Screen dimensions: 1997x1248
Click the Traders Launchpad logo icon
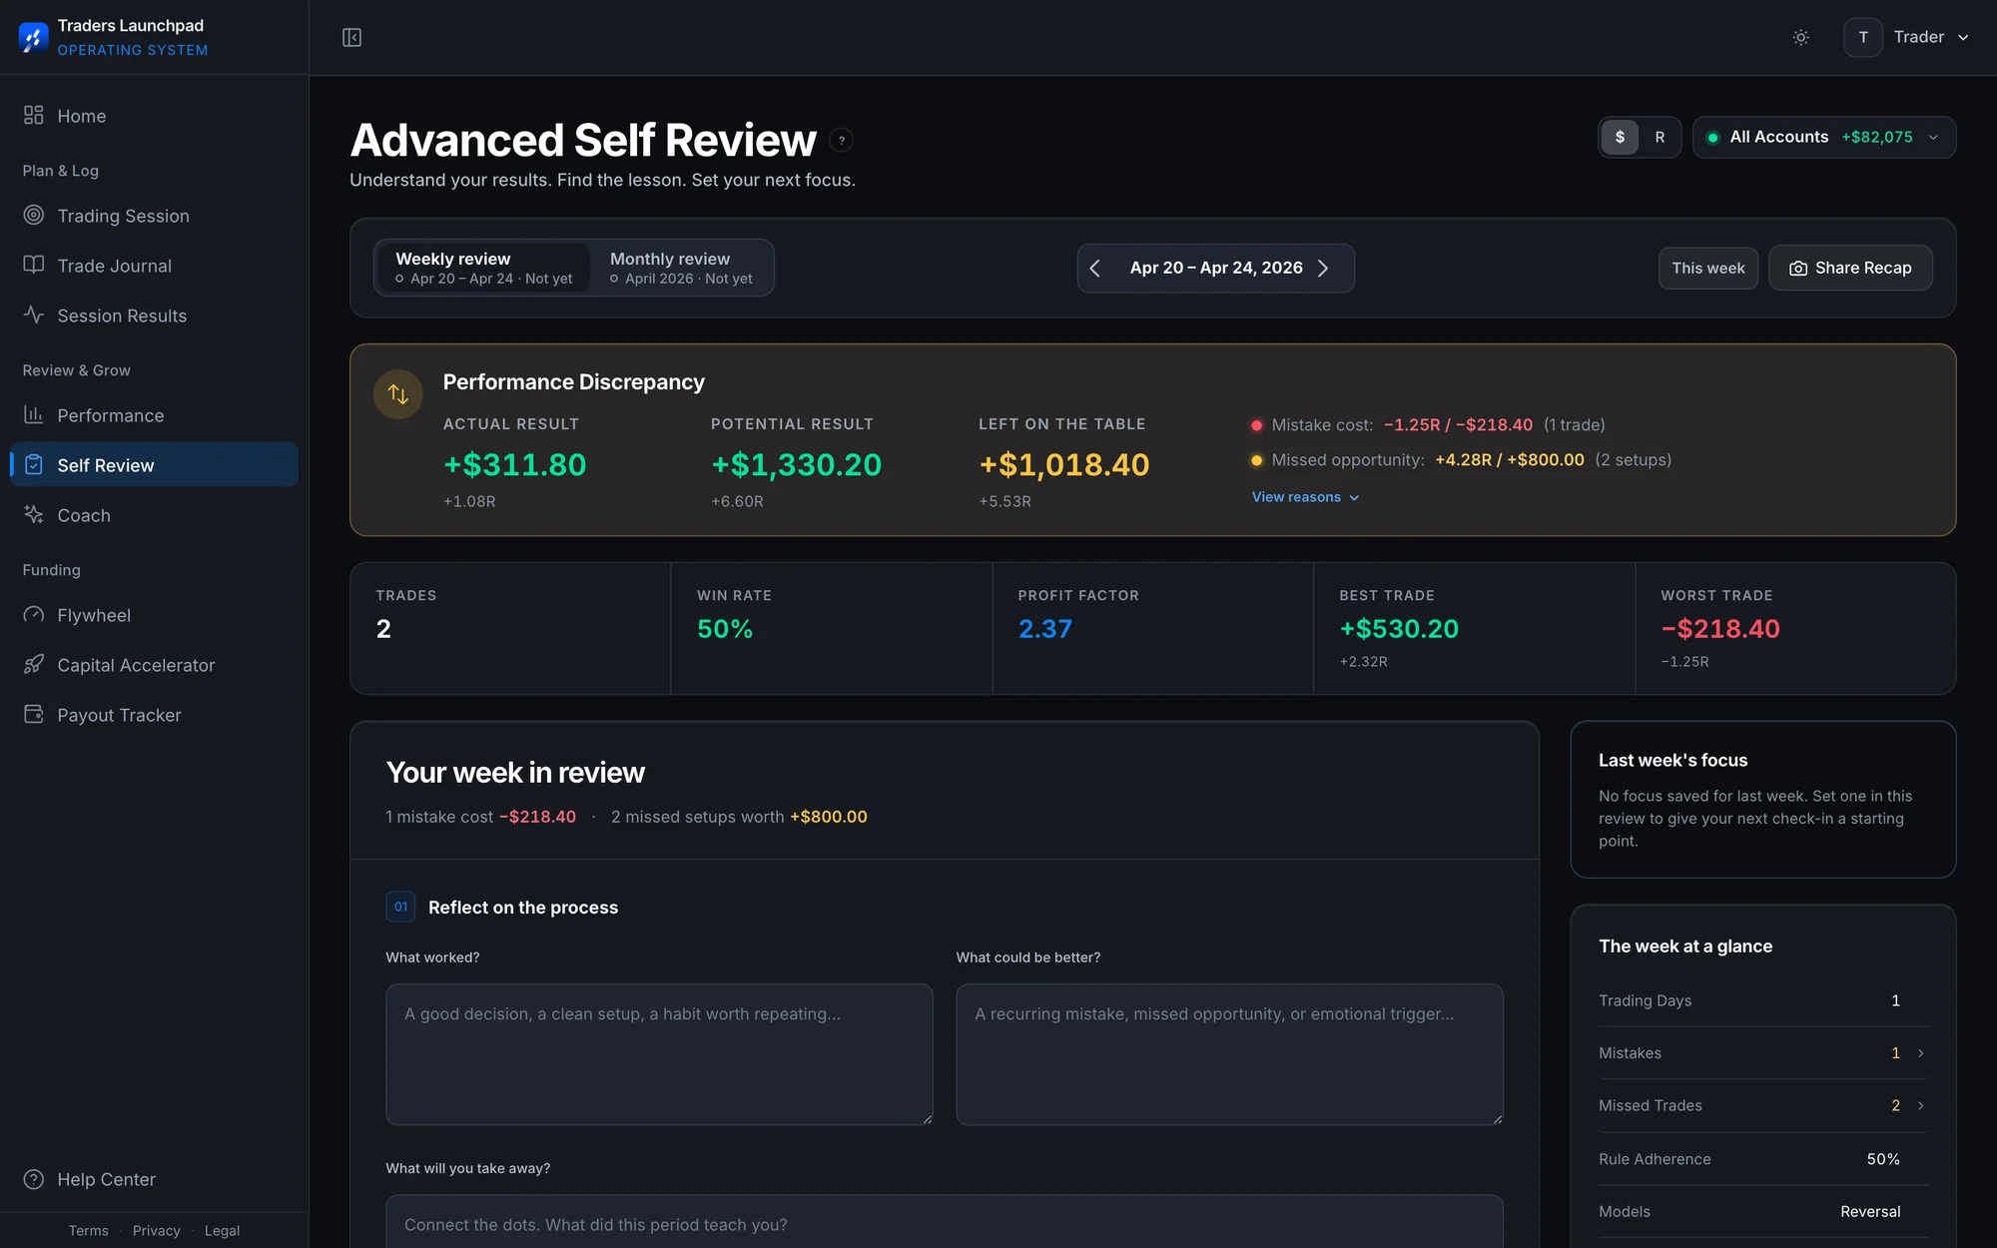point(33,37)
